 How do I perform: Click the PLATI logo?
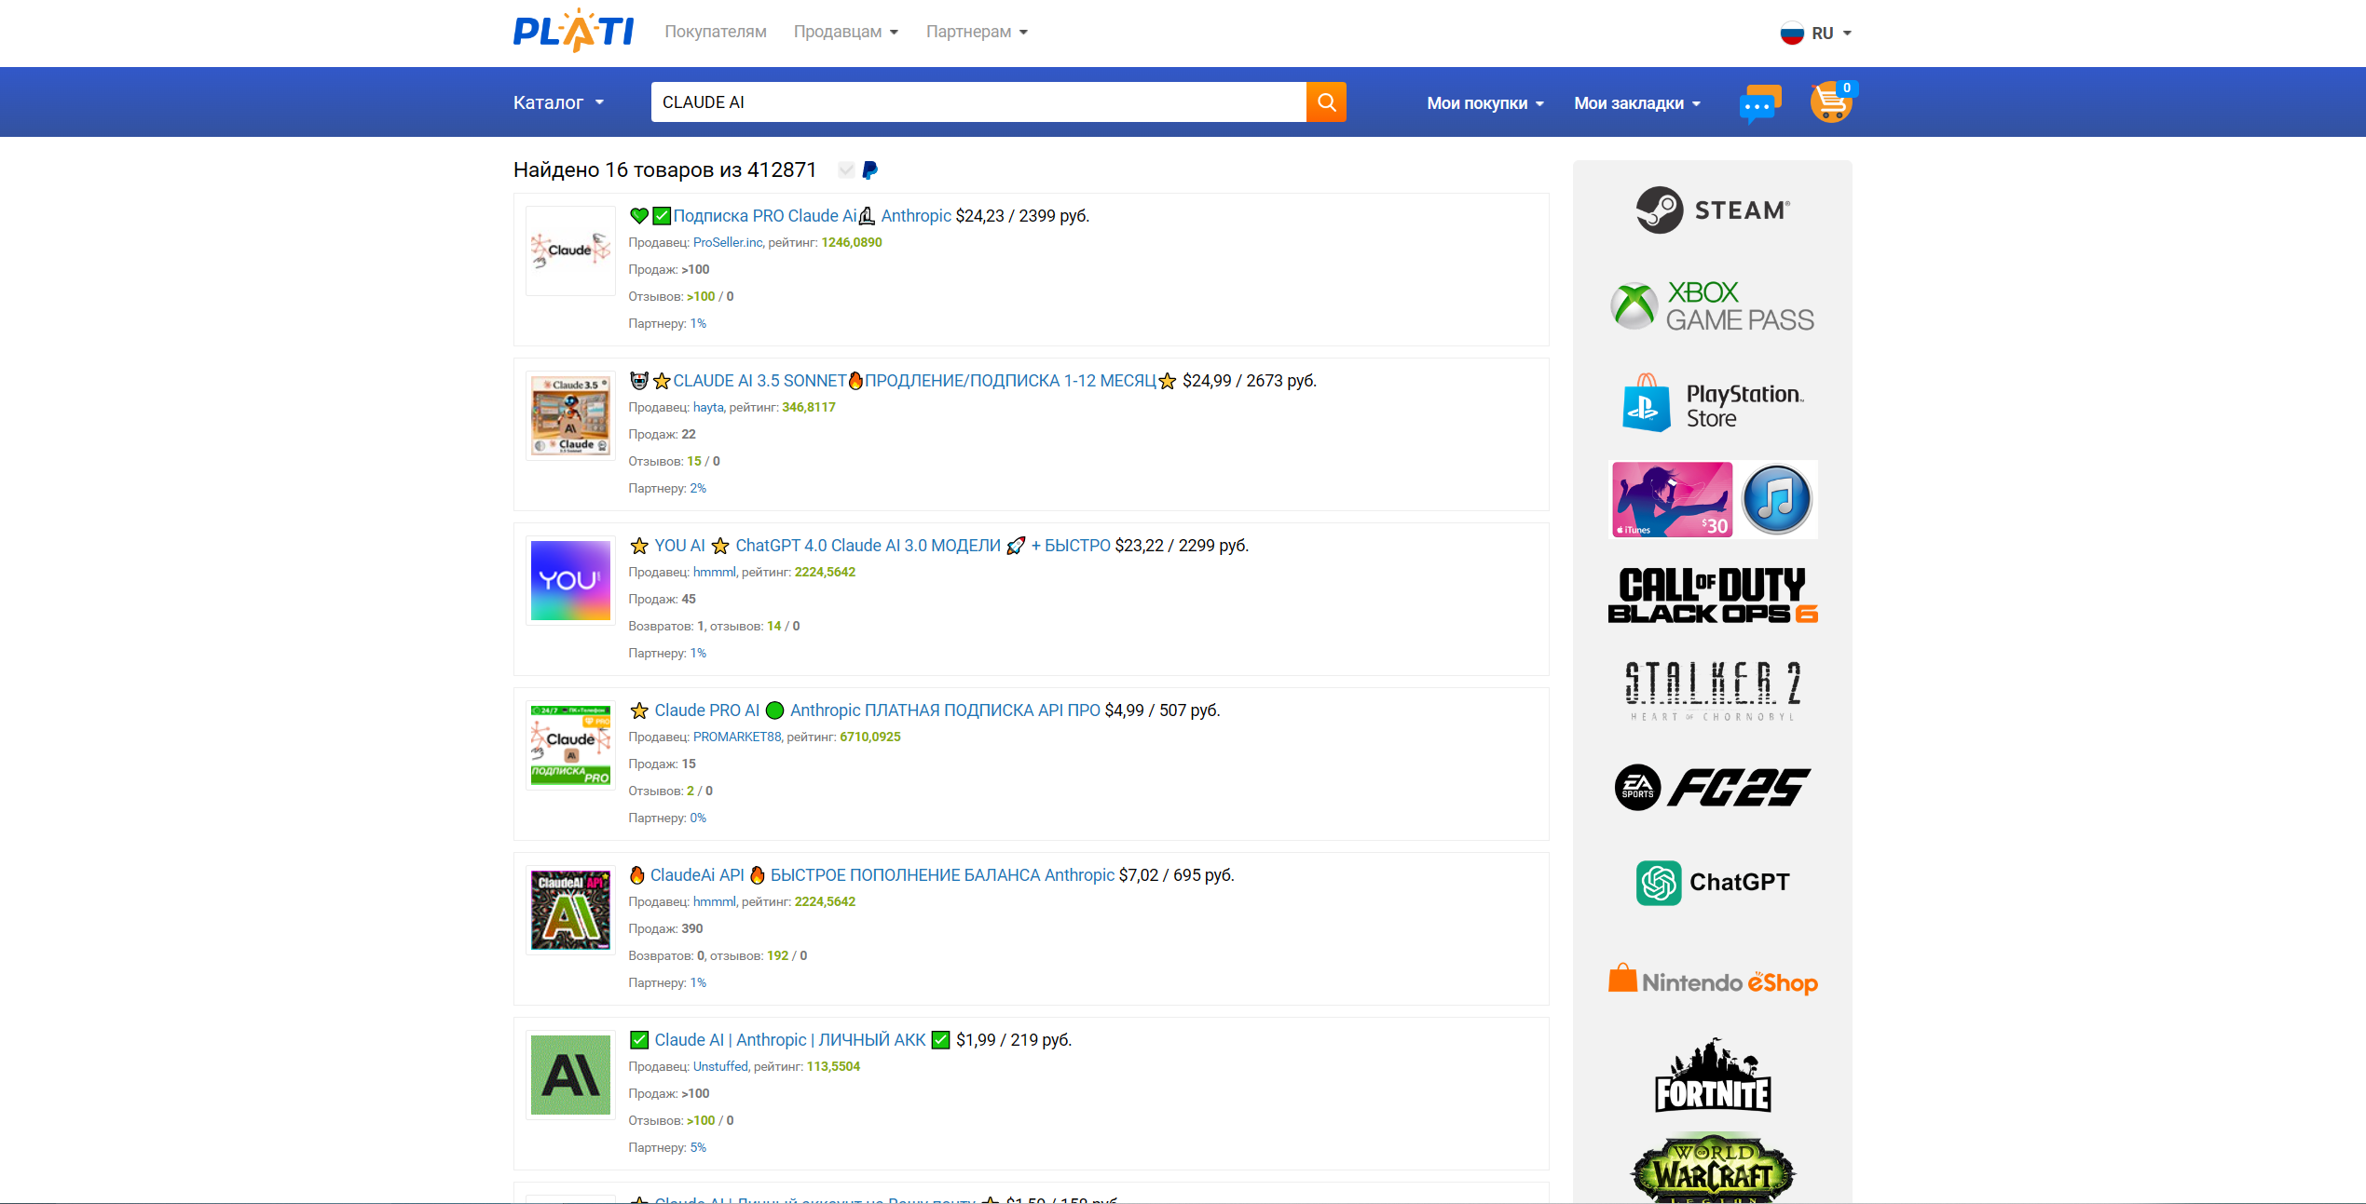pos(573,31)
